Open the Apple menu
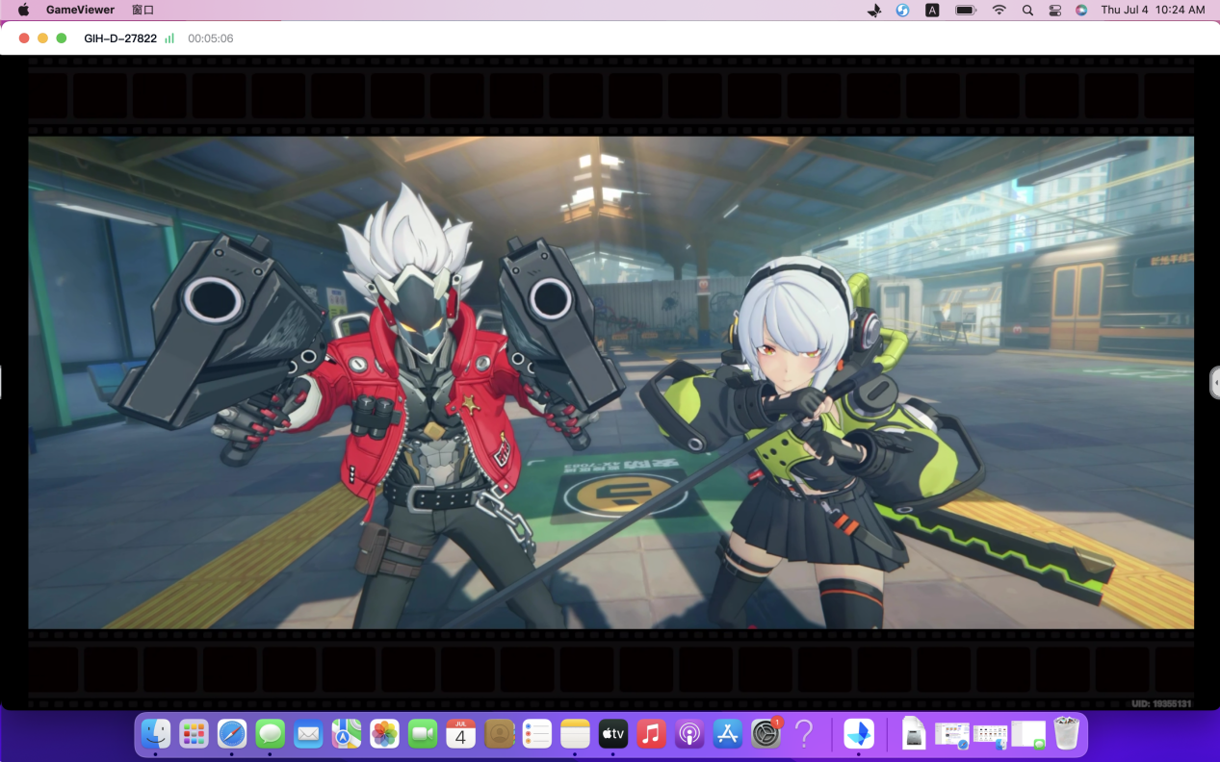The image size is (1220, 762). tap(24, 10)
